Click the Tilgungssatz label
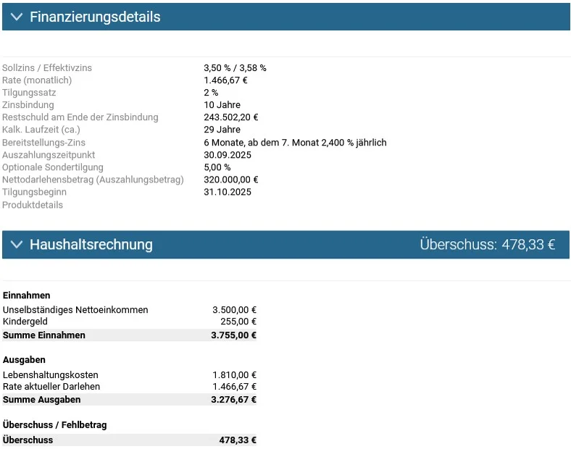571x449 pixels. tap(29, 93)
